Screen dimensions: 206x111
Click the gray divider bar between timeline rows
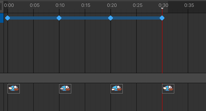click(103, 78)
